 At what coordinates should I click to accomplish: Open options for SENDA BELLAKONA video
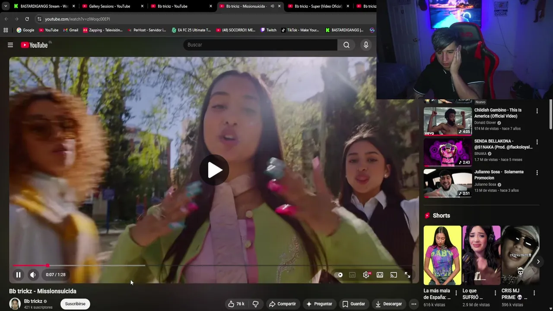(537, 142)
